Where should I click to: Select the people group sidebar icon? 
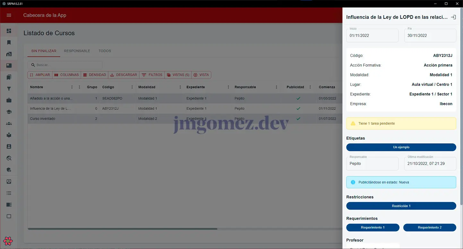coord(9,123)
